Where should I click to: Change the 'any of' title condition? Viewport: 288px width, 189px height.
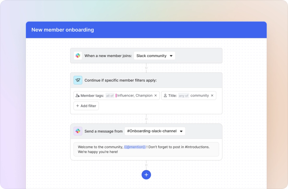[x=183, y=96]
